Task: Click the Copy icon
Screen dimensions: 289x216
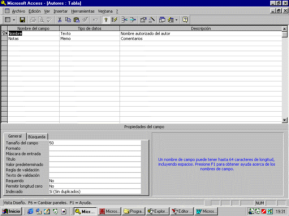Action: coord(68,20)
